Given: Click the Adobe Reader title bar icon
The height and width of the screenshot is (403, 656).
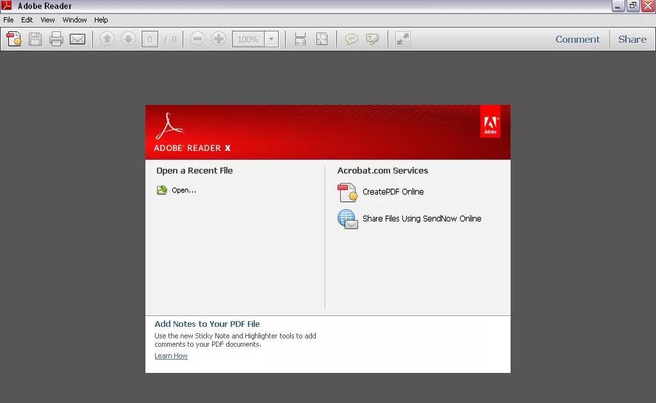Looking at the screenshot, I should [6, 5].
